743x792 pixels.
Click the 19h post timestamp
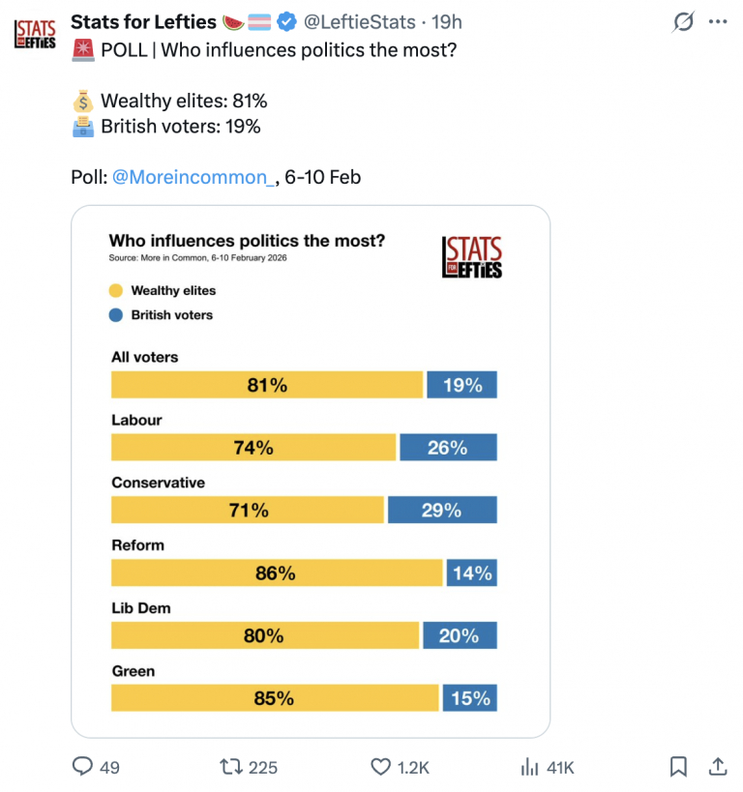coord(446,21)
